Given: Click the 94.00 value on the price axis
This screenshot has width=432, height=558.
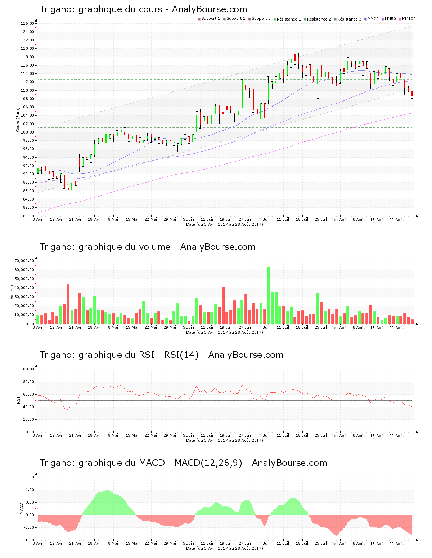Looking at the screenshot, I should pyautogui.click(x=28, y=157).
